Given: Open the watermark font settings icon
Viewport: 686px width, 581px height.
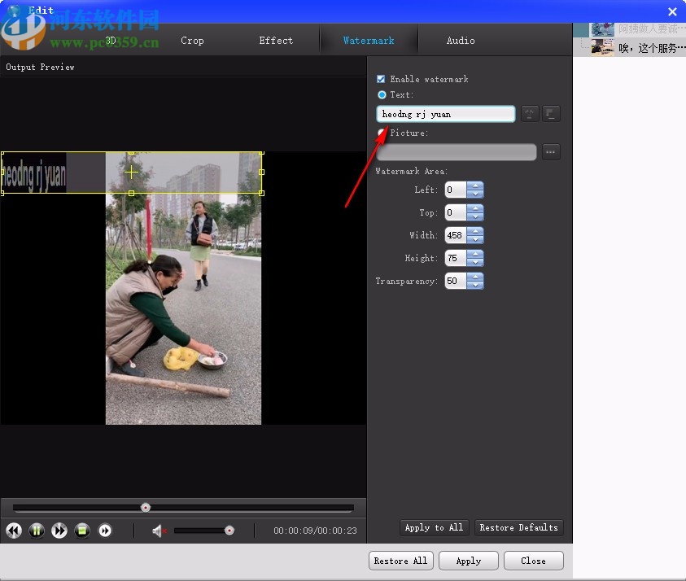Looking at the screenshot, I should 530,114.
